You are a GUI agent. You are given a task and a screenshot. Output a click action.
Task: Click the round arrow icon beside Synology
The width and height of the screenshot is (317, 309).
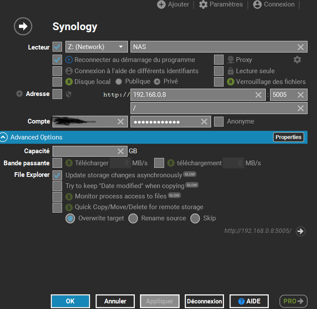click(x=23, y=26)
